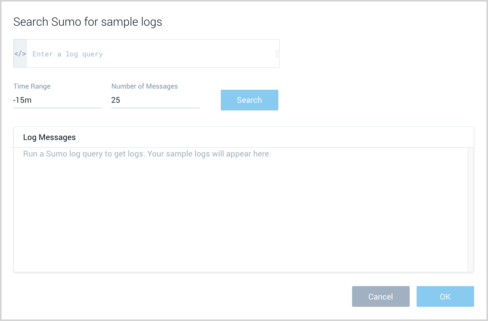Click the OK button to confirm
488x321 pixels.
pos(445,296)
